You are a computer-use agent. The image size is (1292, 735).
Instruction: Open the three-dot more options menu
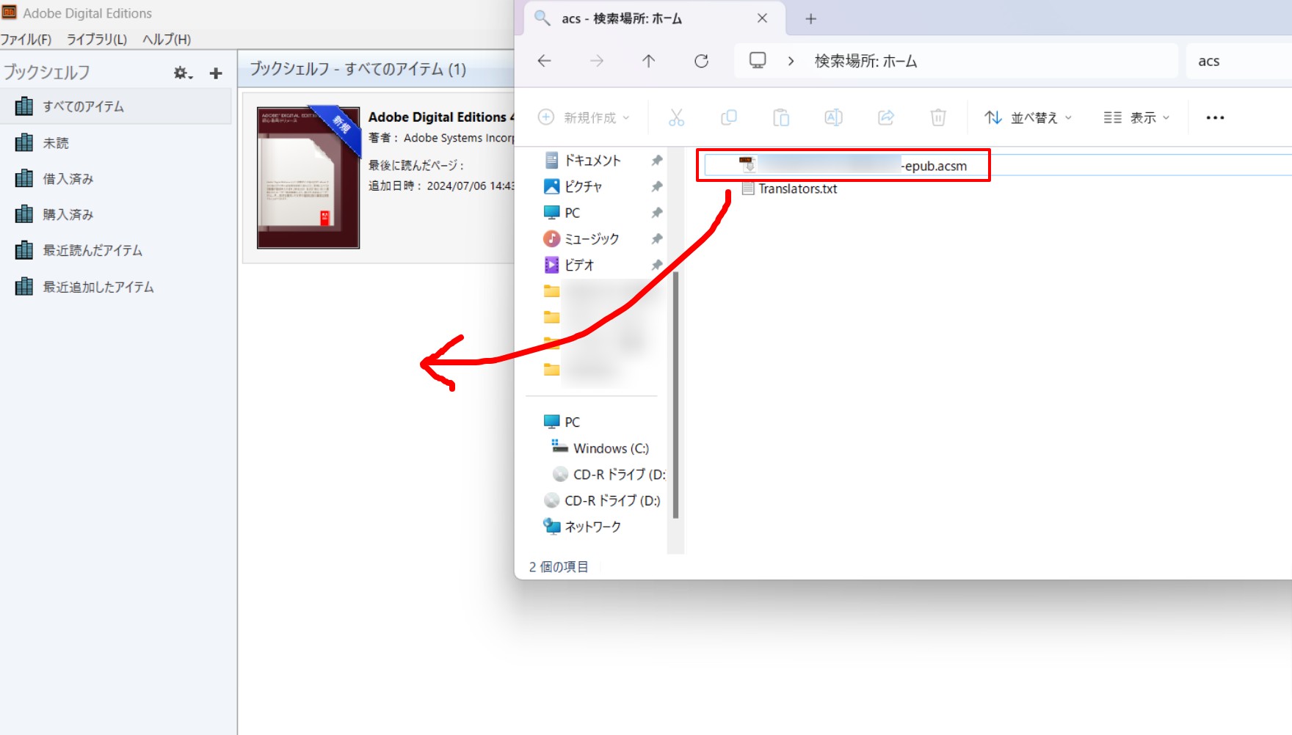(1215, 117)
